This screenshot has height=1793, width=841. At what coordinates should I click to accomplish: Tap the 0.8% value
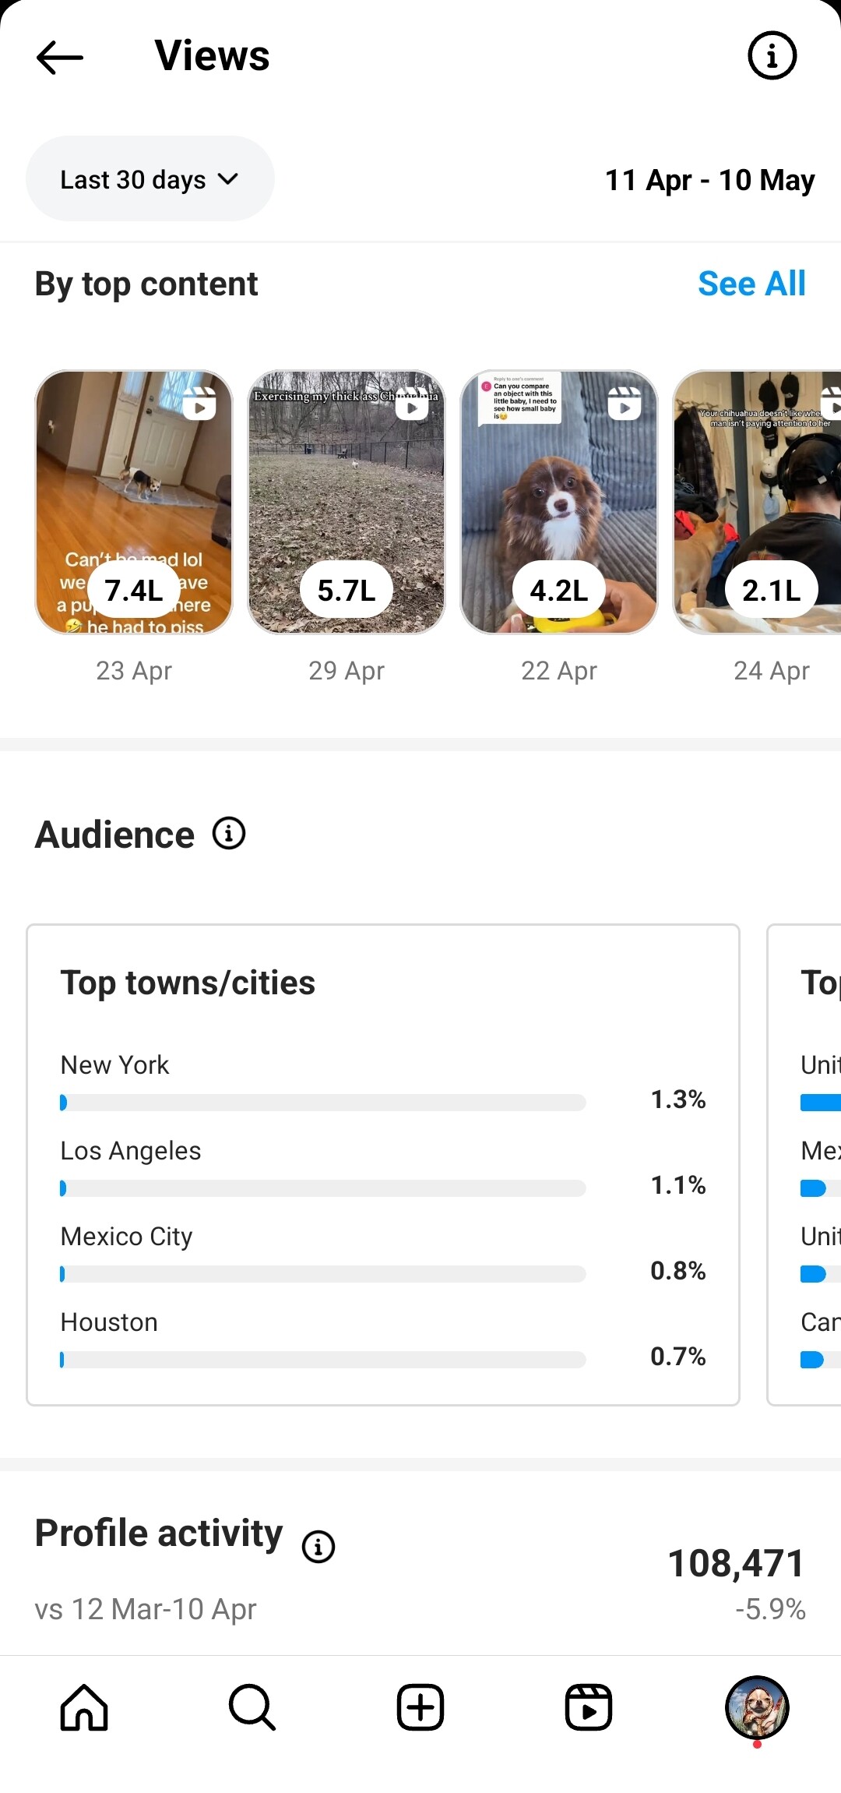click(678, 1271)
